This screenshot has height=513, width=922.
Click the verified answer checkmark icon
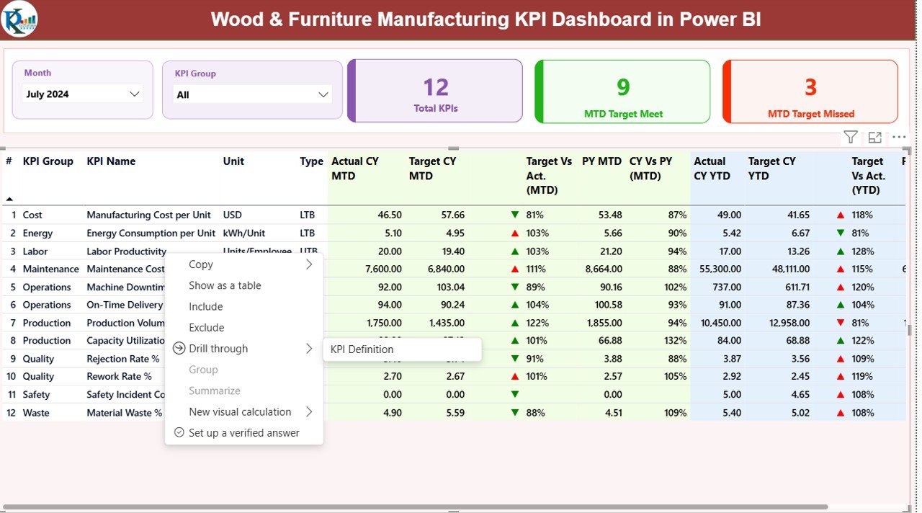point(179,433)
